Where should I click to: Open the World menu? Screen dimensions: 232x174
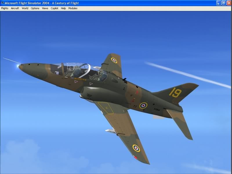click(25, 8)
